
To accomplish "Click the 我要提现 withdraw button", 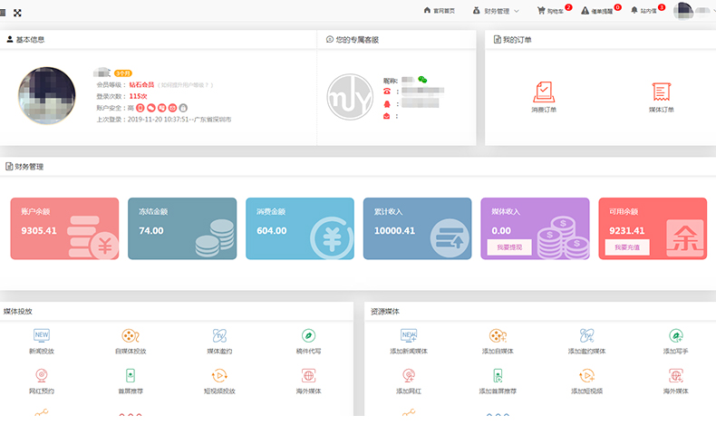I will click(508, 246).
